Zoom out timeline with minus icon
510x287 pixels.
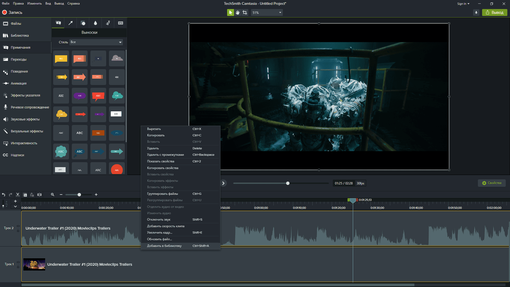[x=61, y=195]
